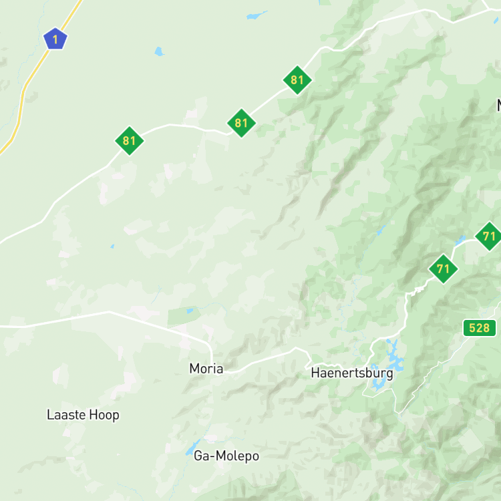Select the 81 shield closest to the yellow highway
The image size is (501, 501).
coord(130,140)
